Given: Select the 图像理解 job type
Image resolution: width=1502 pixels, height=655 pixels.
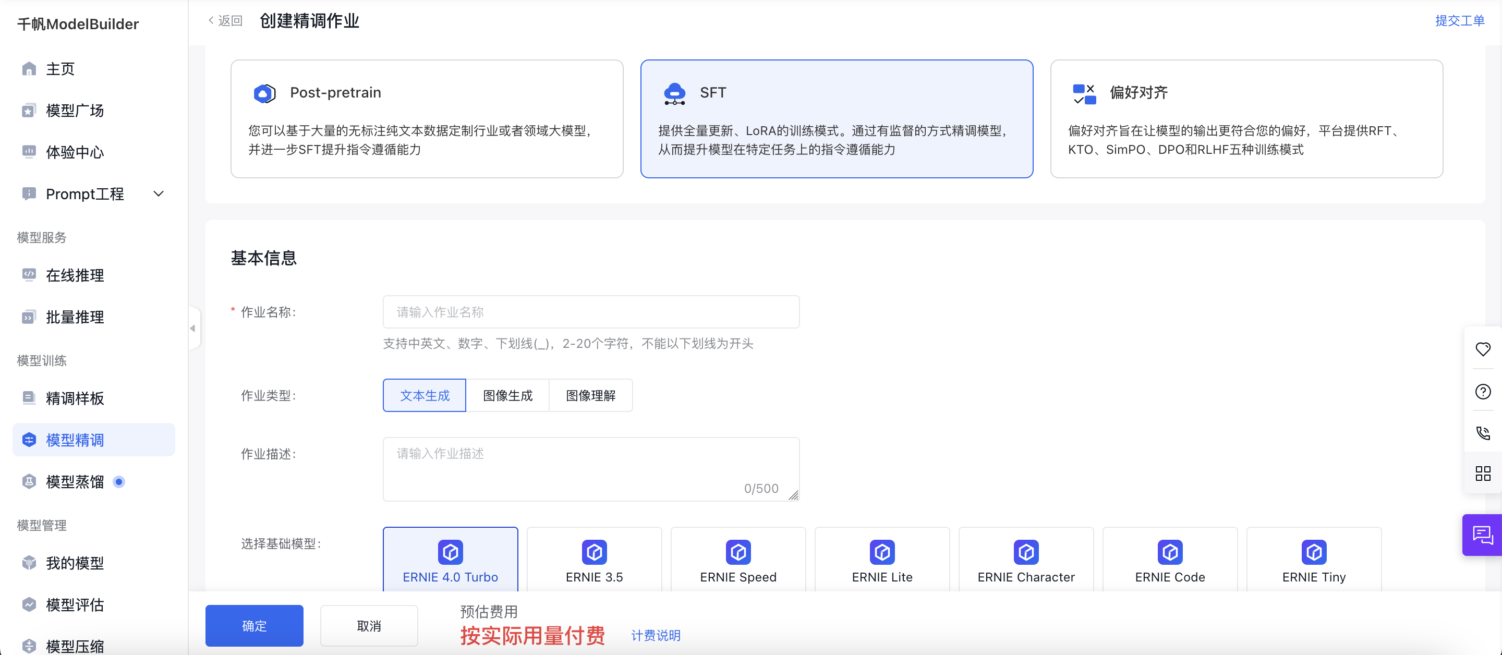Looking at the screenshot, I should (x=591, y=395).
